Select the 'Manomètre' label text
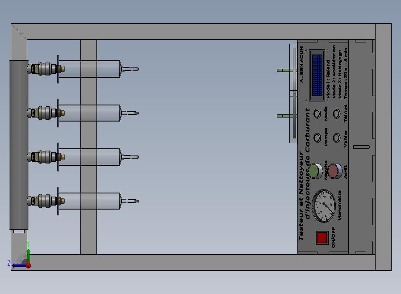Viewport: 401px width, 294px height. [x=339, y=205]
